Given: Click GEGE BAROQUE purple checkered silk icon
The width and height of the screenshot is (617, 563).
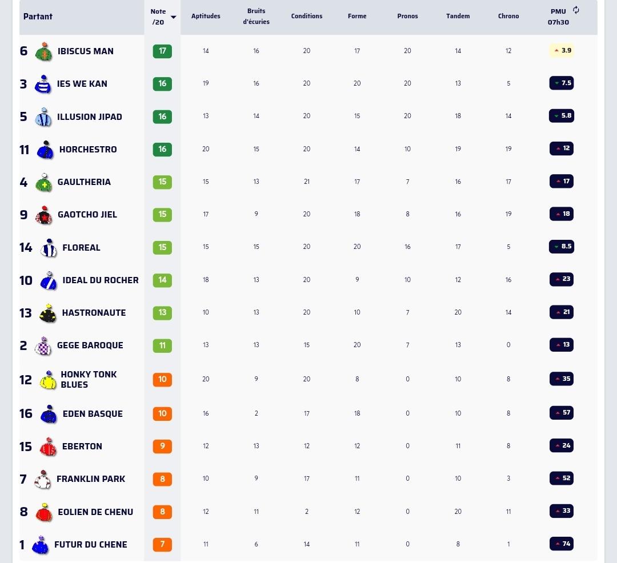Looking at the screenshot, I should coord(43,346).
